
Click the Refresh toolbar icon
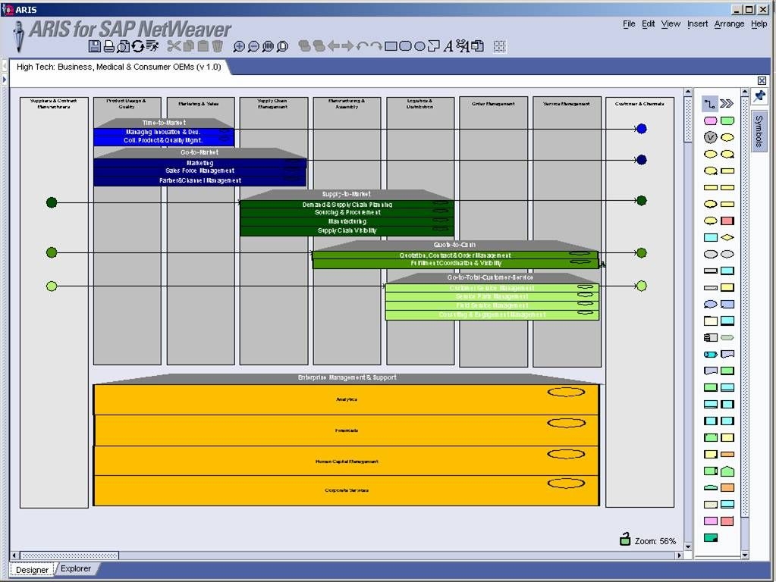[x=137, y=46]
